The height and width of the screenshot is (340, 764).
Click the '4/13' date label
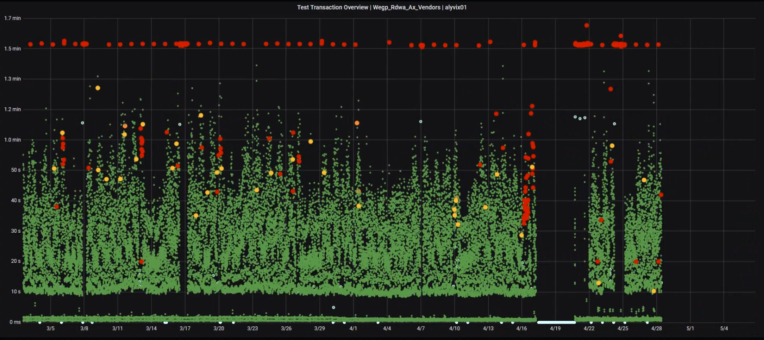pos(488,328)
